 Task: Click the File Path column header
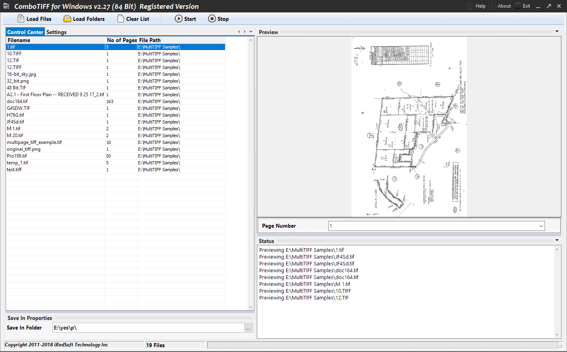pyautogui.click(x=181, y=40)
